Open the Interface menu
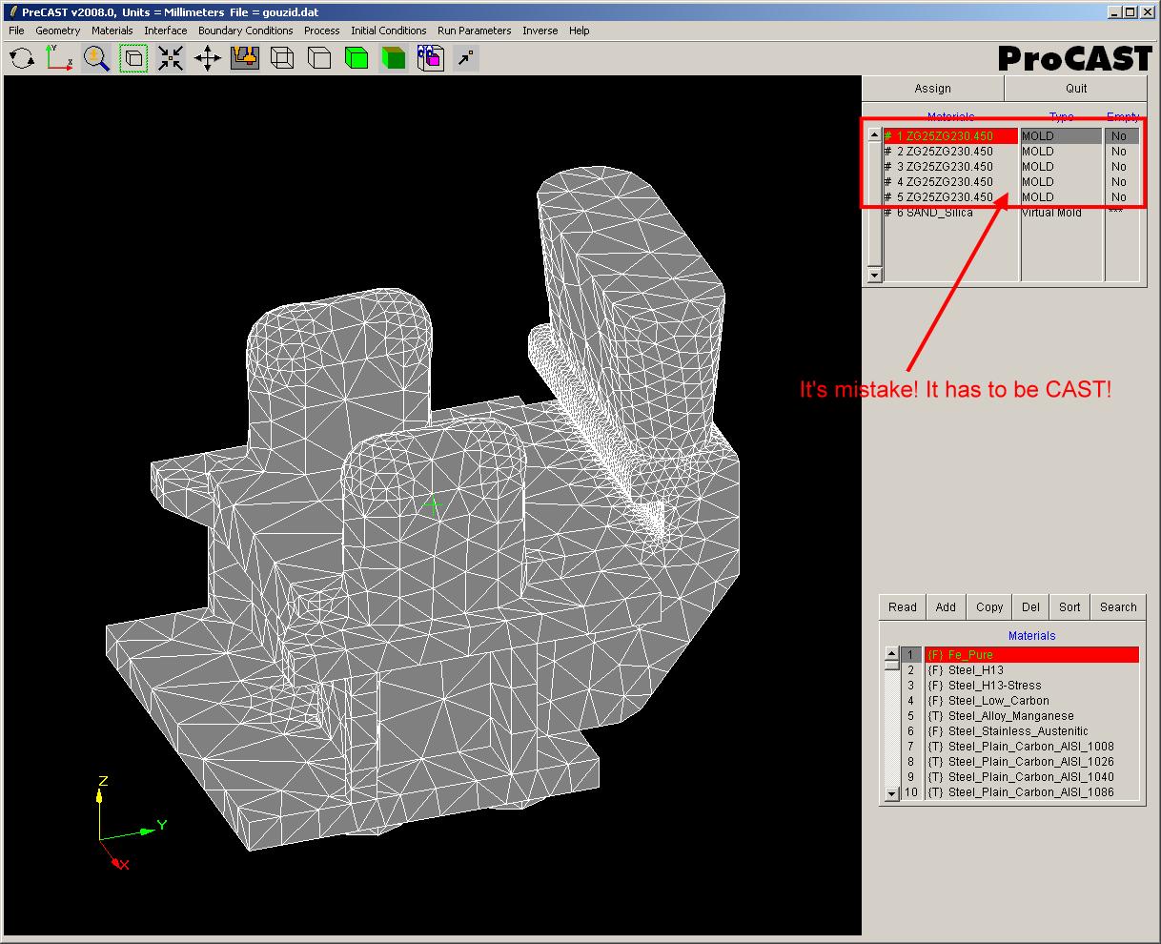Image resolution: width=1161 pixels, height=944 pixels. pyautogui.click(x=166, y=31)
